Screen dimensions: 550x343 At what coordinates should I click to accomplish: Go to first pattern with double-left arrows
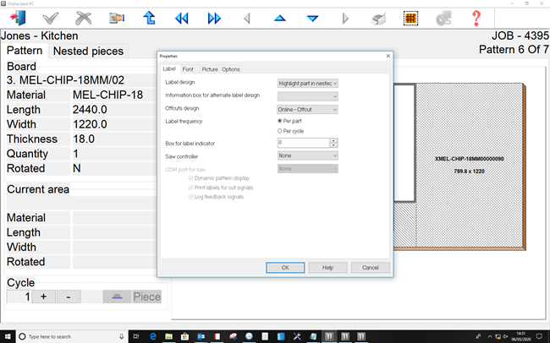pos(182,18)
